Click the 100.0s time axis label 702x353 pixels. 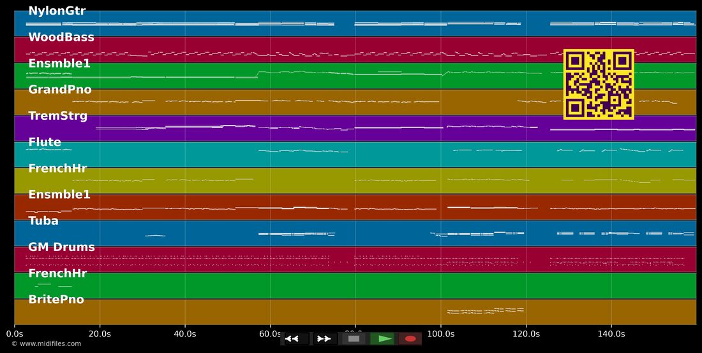pyautogui.click(x=440, y=334)
